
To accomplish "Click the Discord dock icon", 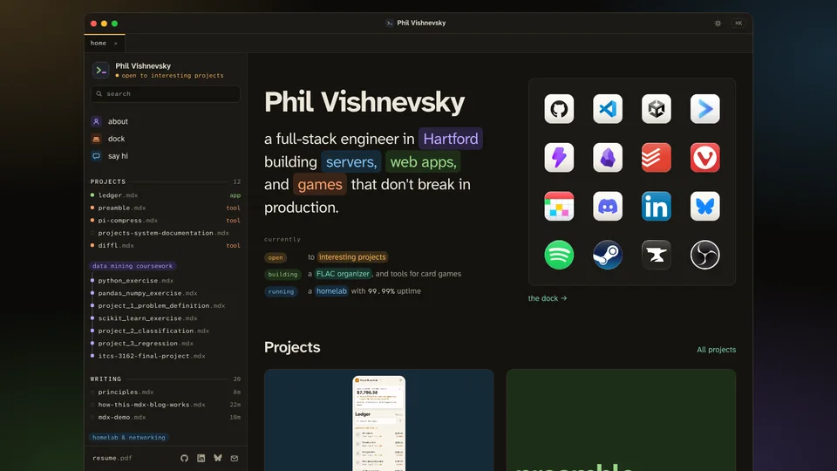I will pyautogui.click(x=608, y=206).
